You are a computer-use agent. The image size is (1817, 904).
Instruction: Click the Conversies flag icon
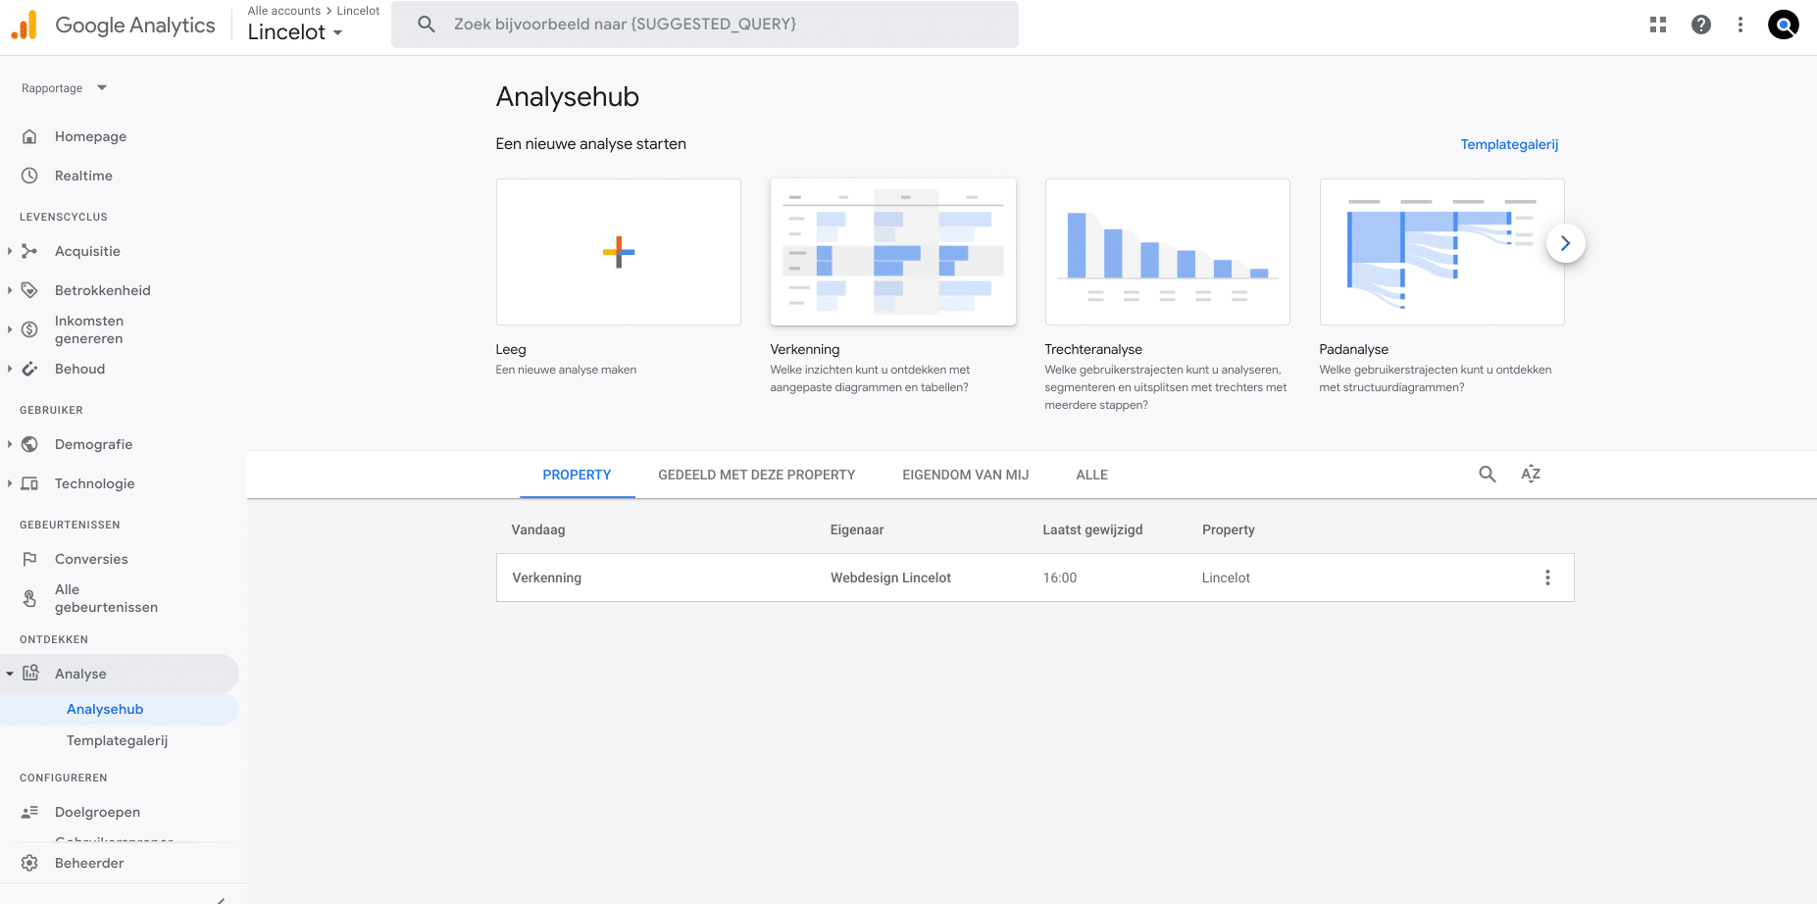pyautogui.click(x=29, y=559)
